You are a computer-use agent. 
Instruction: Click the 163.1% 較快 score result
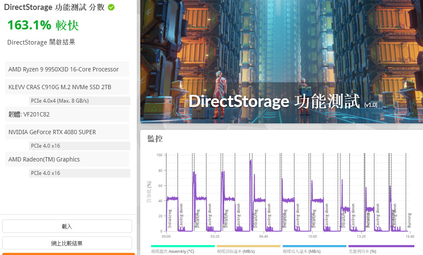point(43,25)
